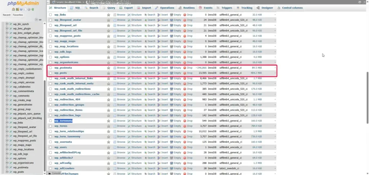Expand the wp_links tree node
This screenshot has height=175, width=369.
point(7,122)
